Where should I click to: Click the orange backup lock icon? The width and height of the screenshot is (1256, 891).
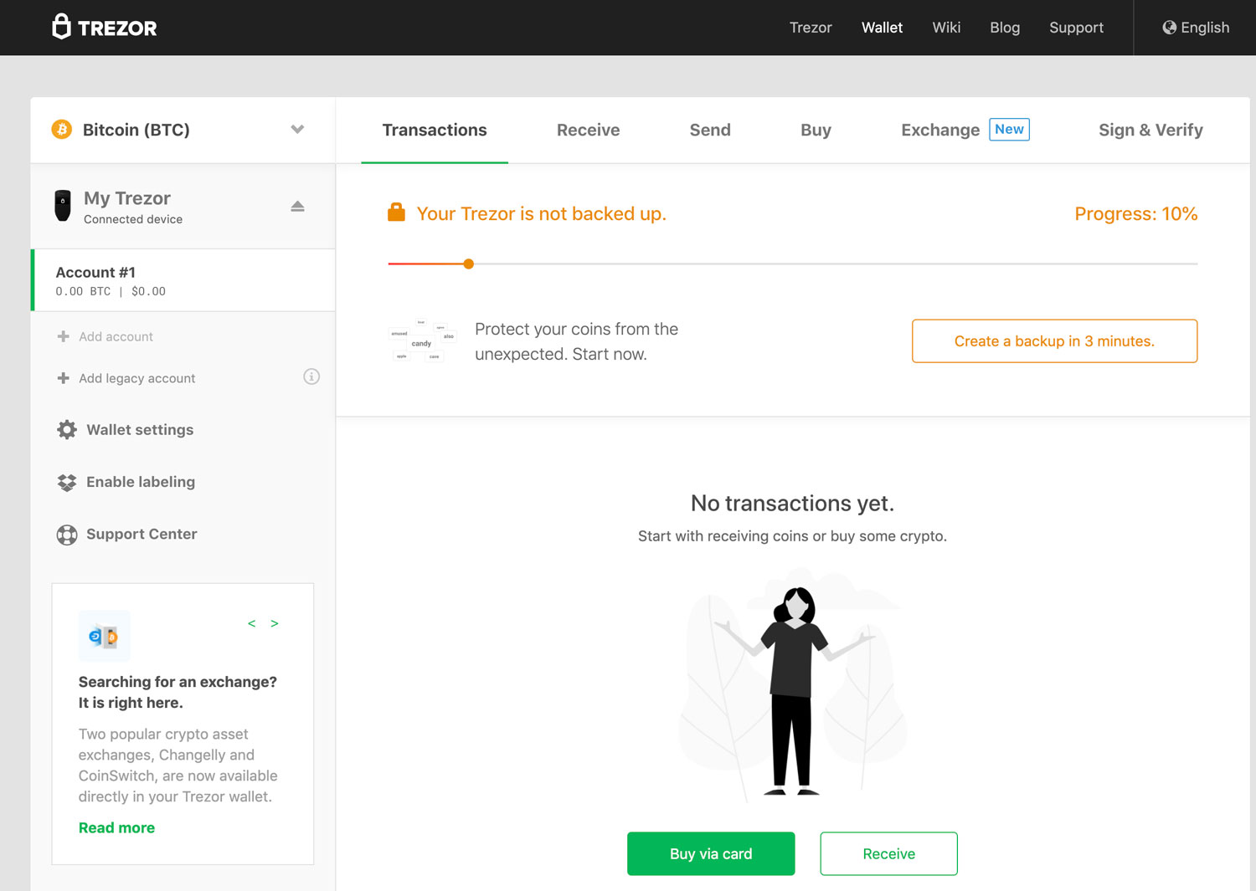point(396,213)
